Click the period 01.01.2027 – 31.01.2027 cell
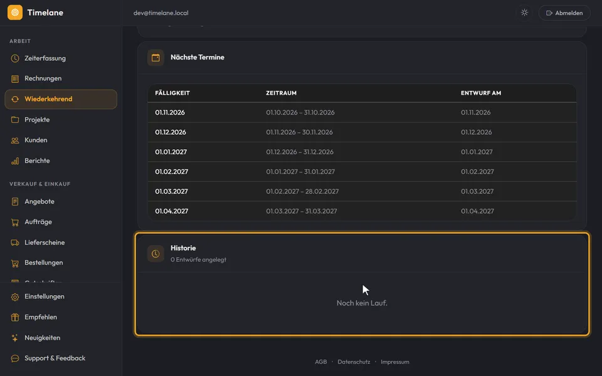This screenshot has width=602, height=376. click(300, 172)
